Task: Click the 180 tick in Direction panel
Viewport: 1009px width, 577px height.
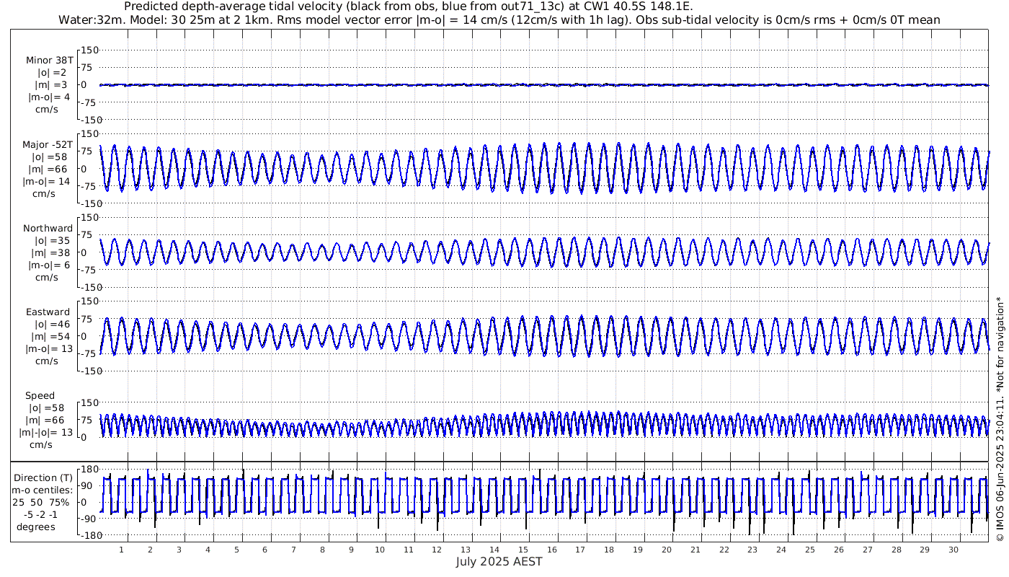Action: click(88, 470)
